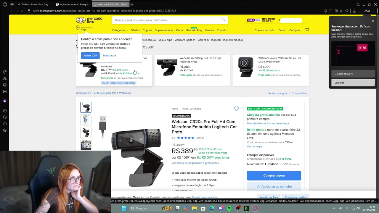379x213 pixels.
Task: Close the Opera AI popup
Action: pyautogui.click(x=373, y=21)
